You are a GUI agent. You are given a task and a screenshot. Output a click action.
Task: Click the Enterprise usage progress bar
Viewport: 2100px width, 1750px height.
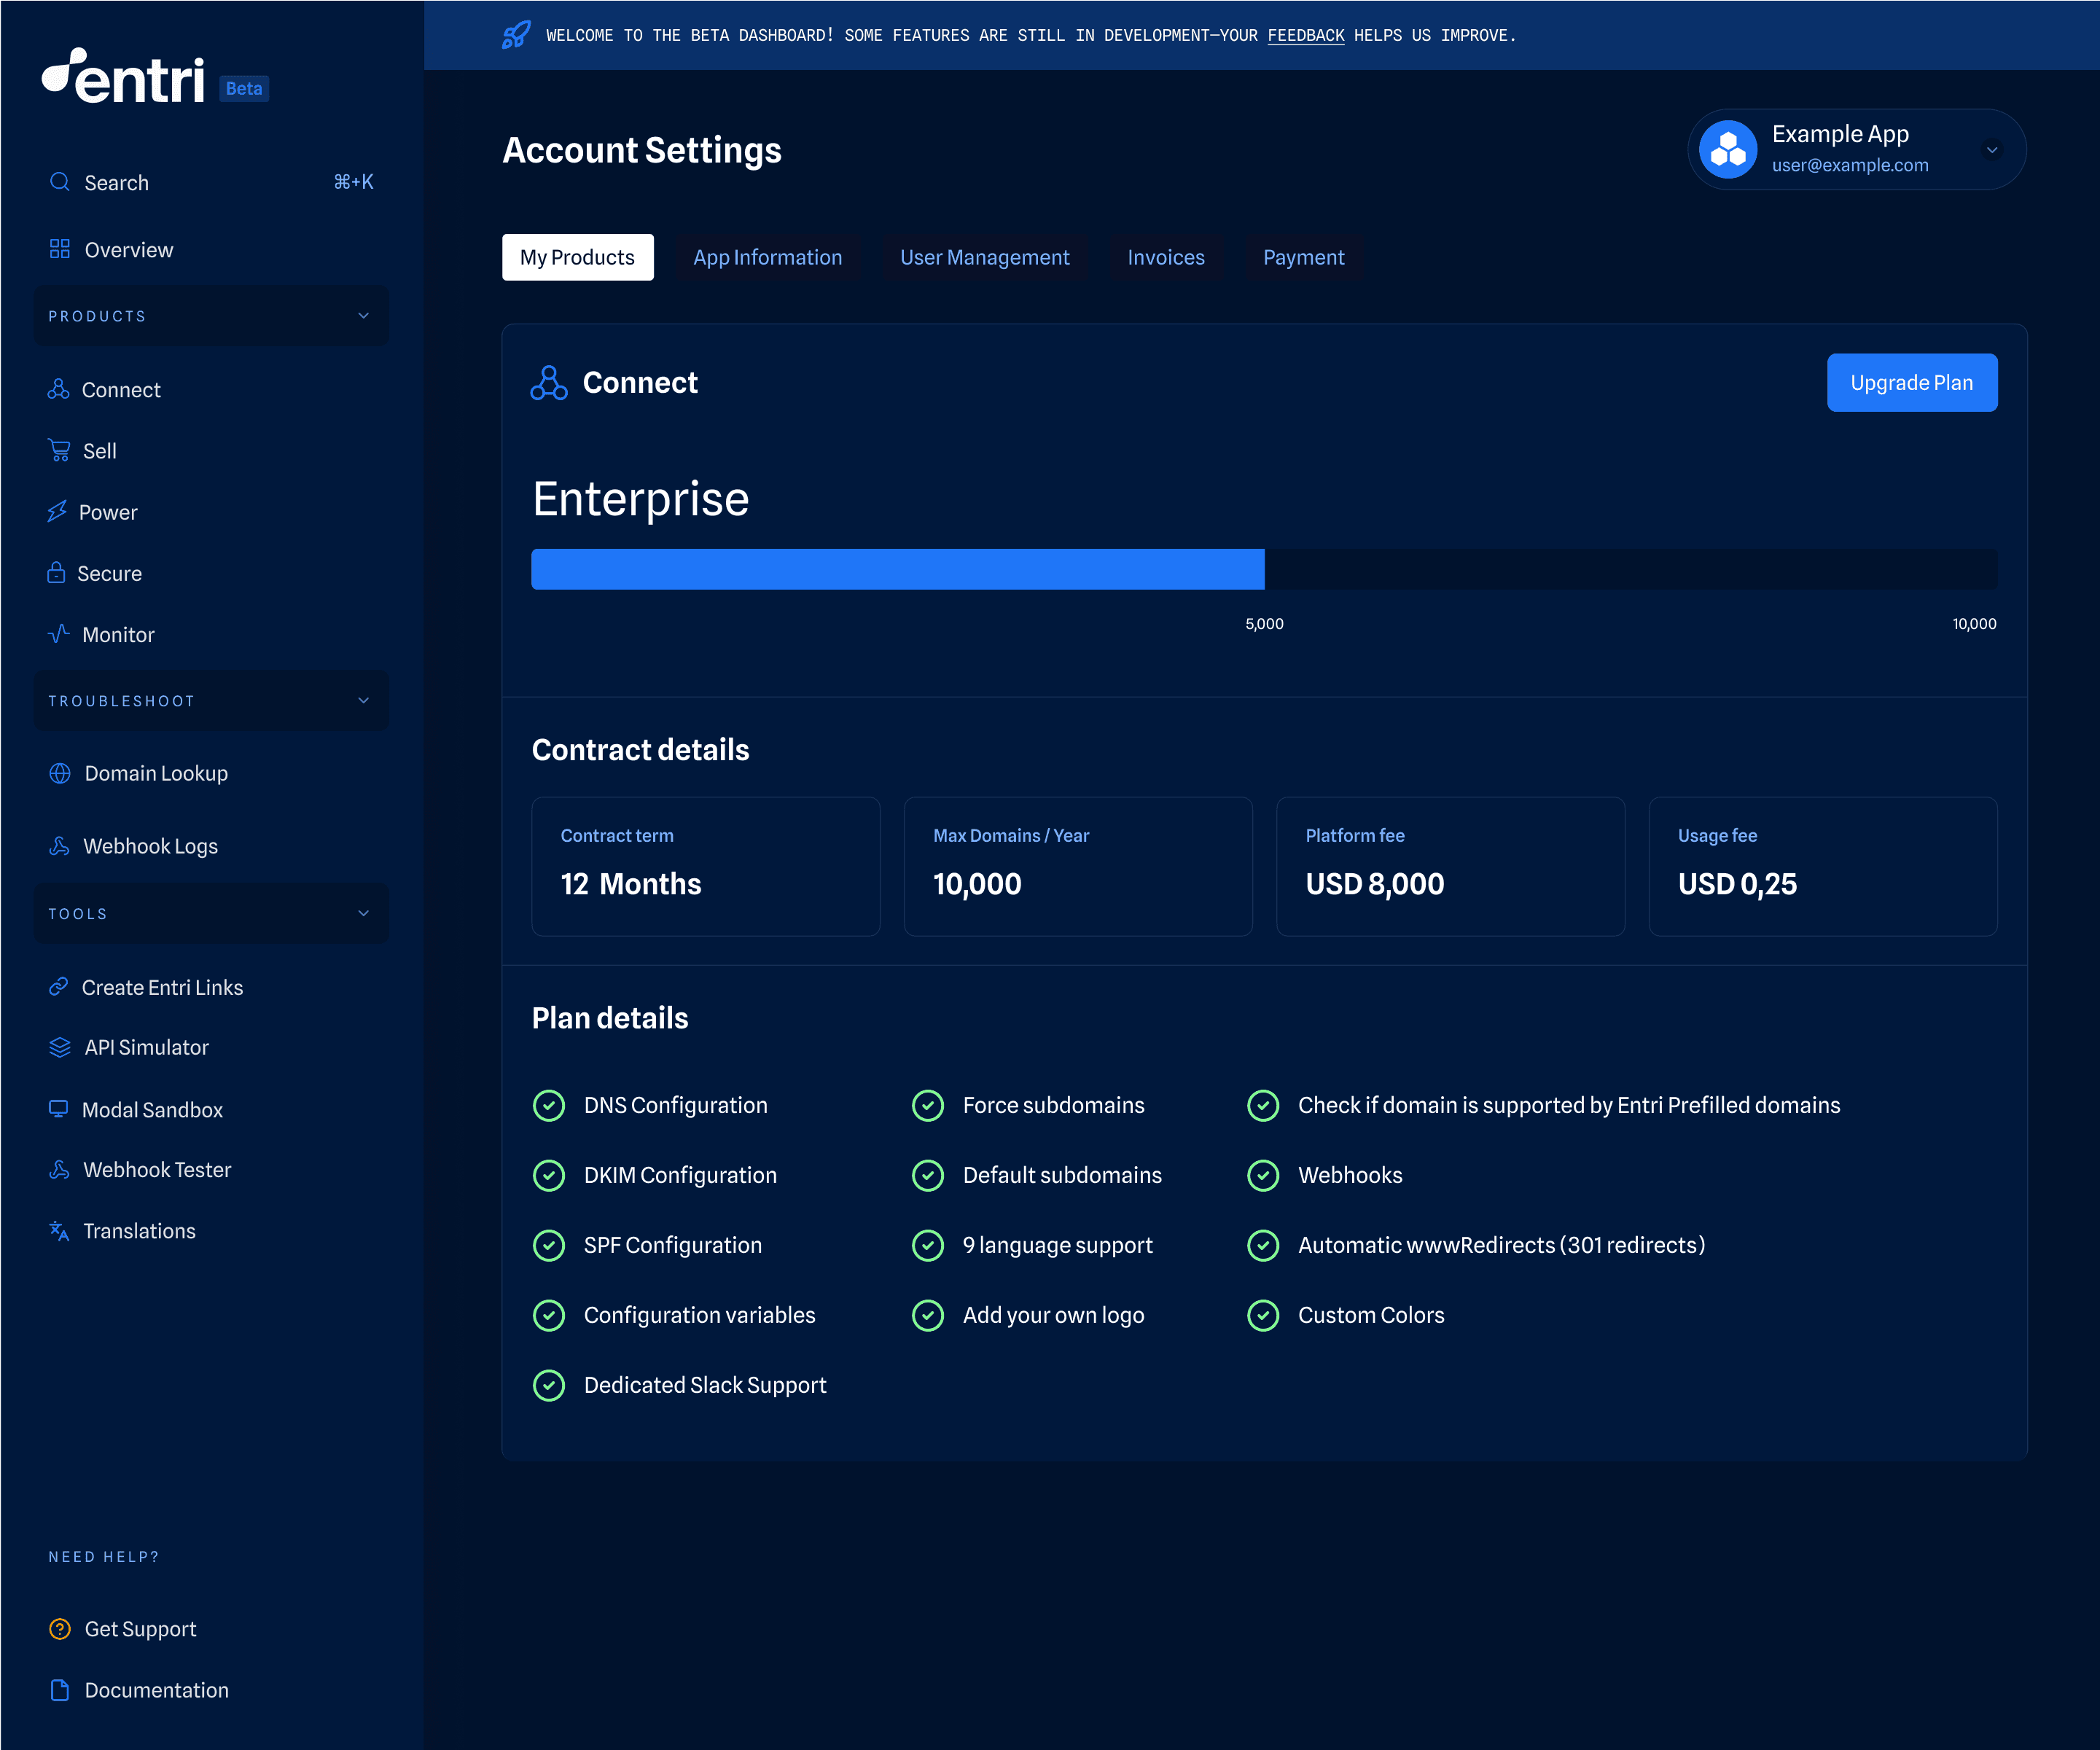click(x=1263, y=569)
